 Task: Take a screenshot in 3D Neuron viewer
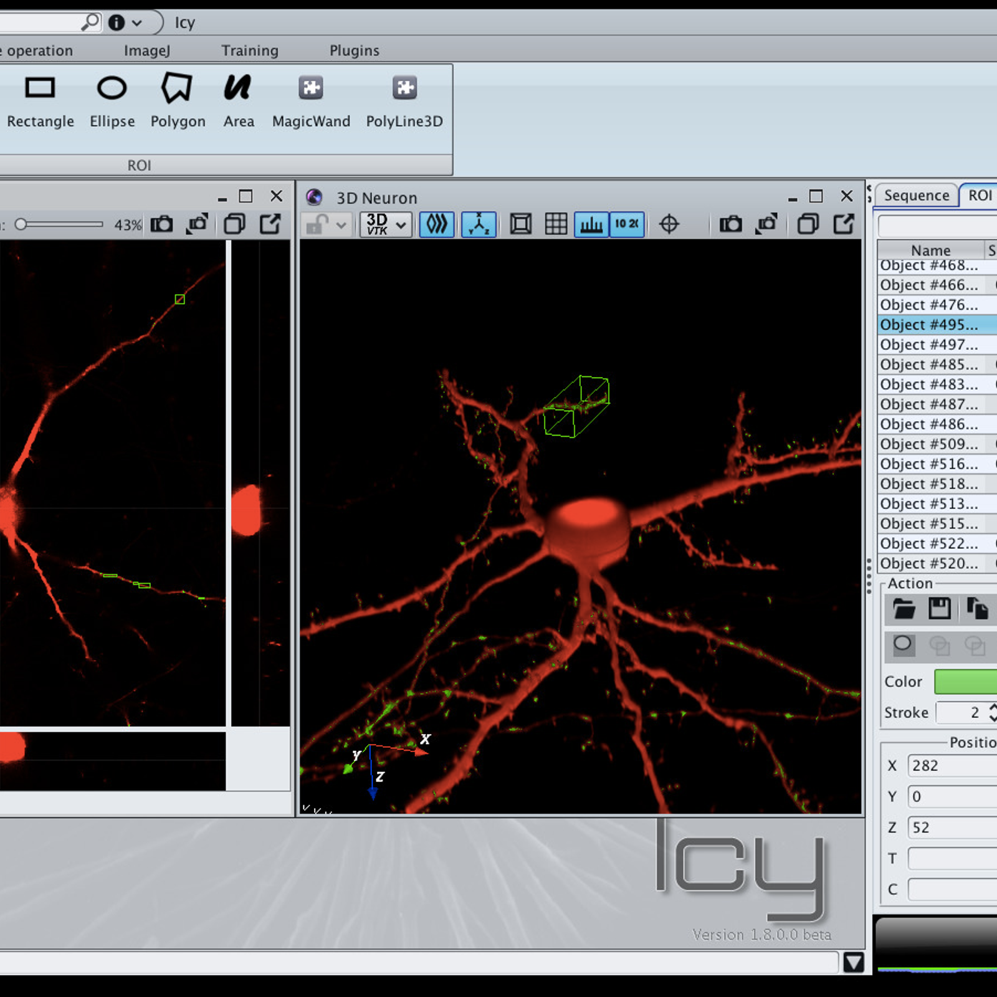(x=730, y=224)
